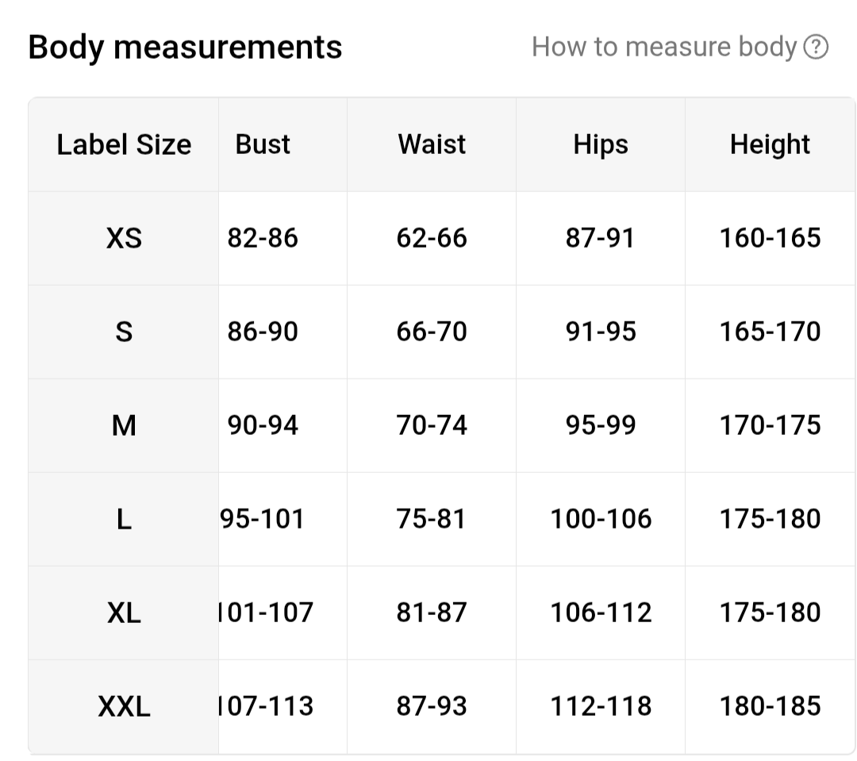Click the XXL size row label
This screenshot has width=857, height=761.
(124, 706)
